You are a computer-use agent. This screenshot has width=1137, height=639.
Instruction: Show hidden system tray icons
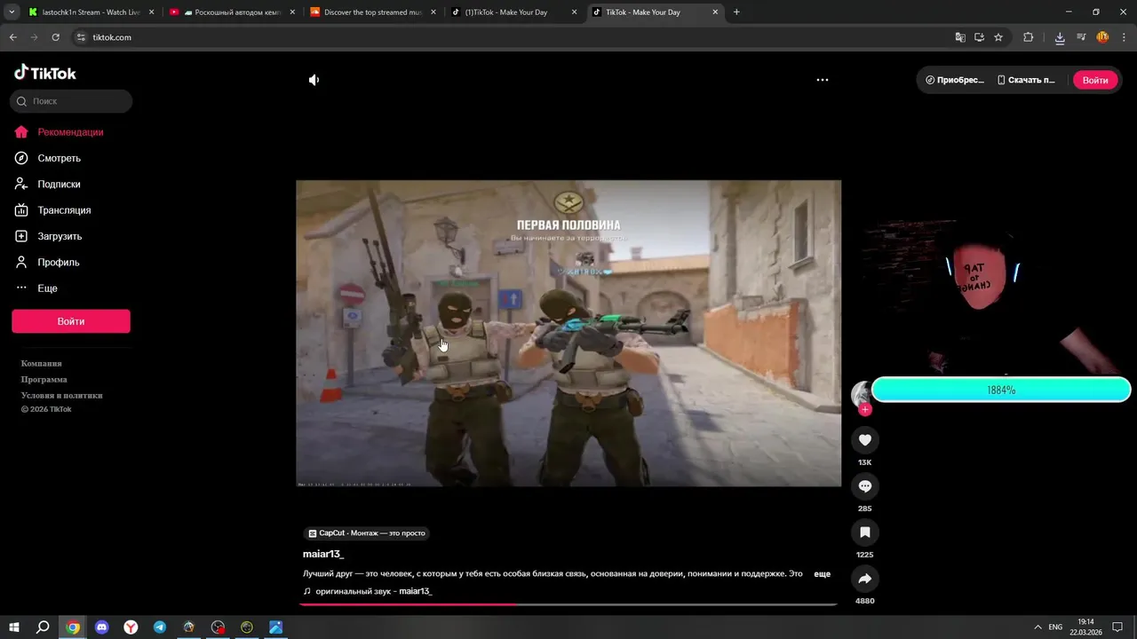[1036, 627]
